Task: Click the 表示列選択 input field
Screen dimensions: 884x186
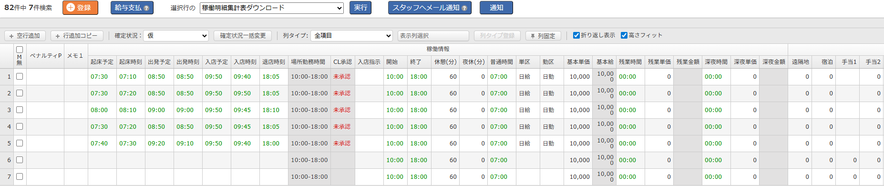Action: (433, 36)
